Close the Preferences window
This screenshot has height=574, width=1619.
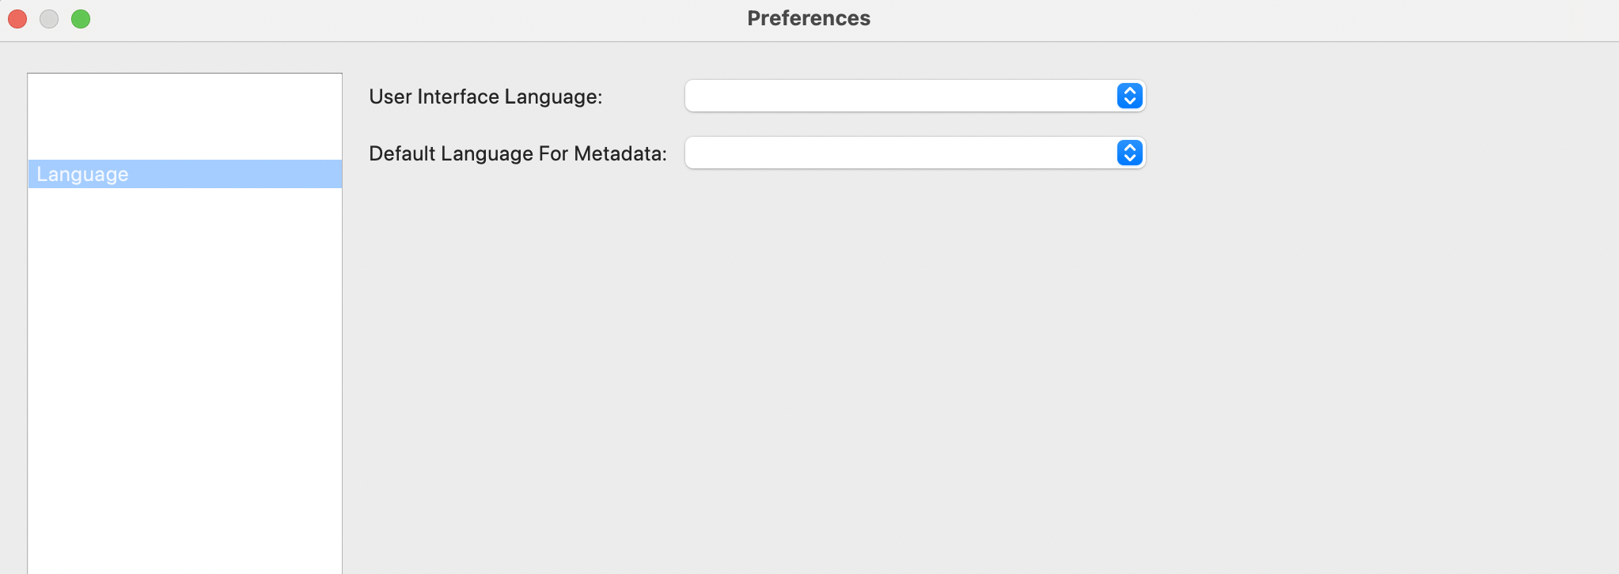[x=17, y=19]
